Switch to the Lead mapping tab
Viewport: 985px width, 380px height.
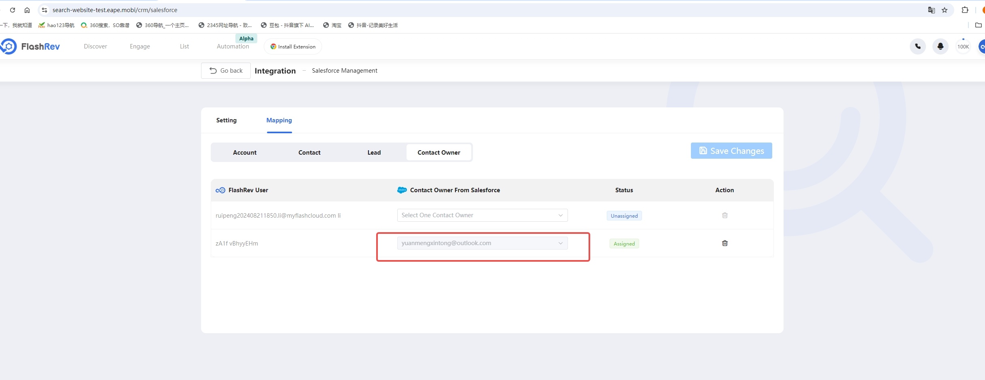(374, 153)
